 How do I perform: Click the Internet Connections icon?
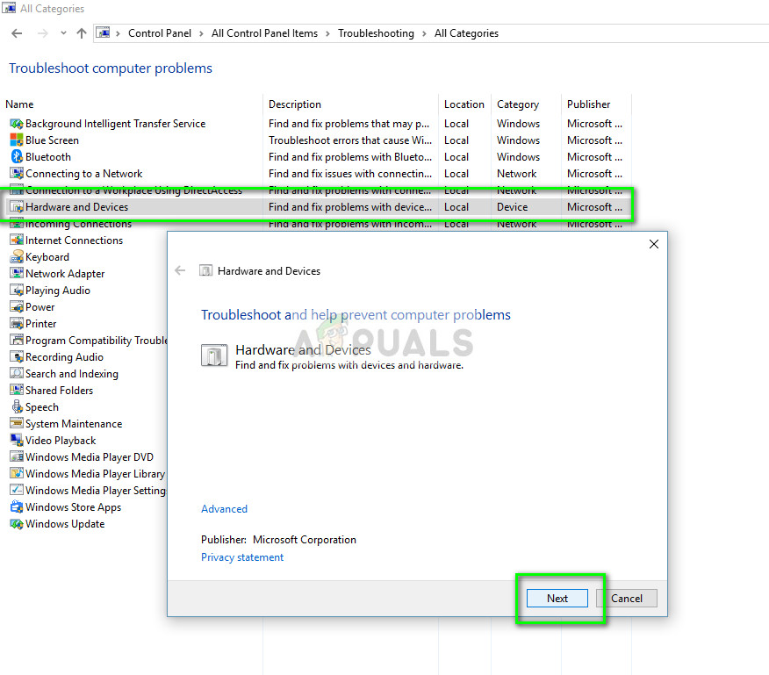point(17,241)
